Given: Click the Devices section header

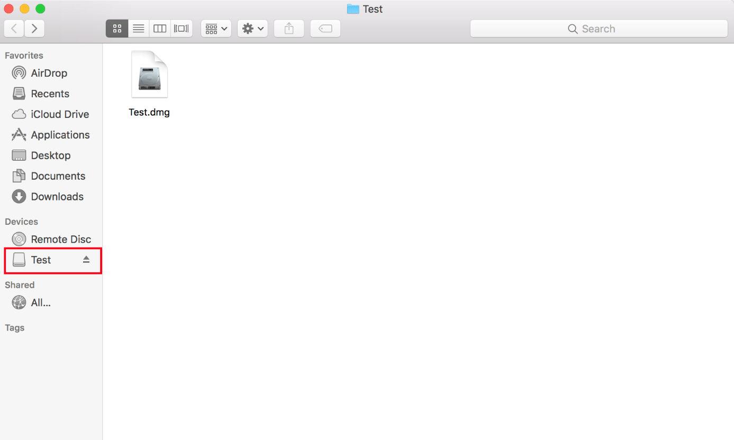Looking at the screenshot, I should 21,222.
